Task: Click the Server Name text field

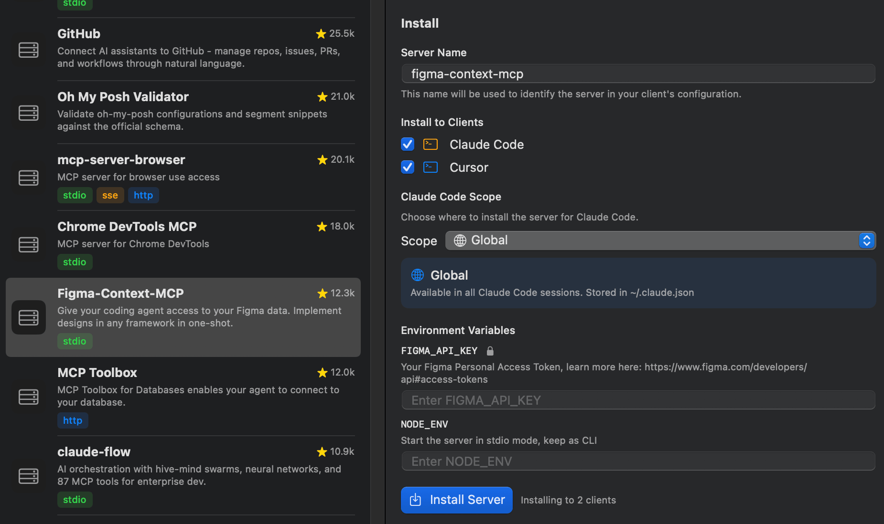Action: pyautogui.click(x=638, y=73)
